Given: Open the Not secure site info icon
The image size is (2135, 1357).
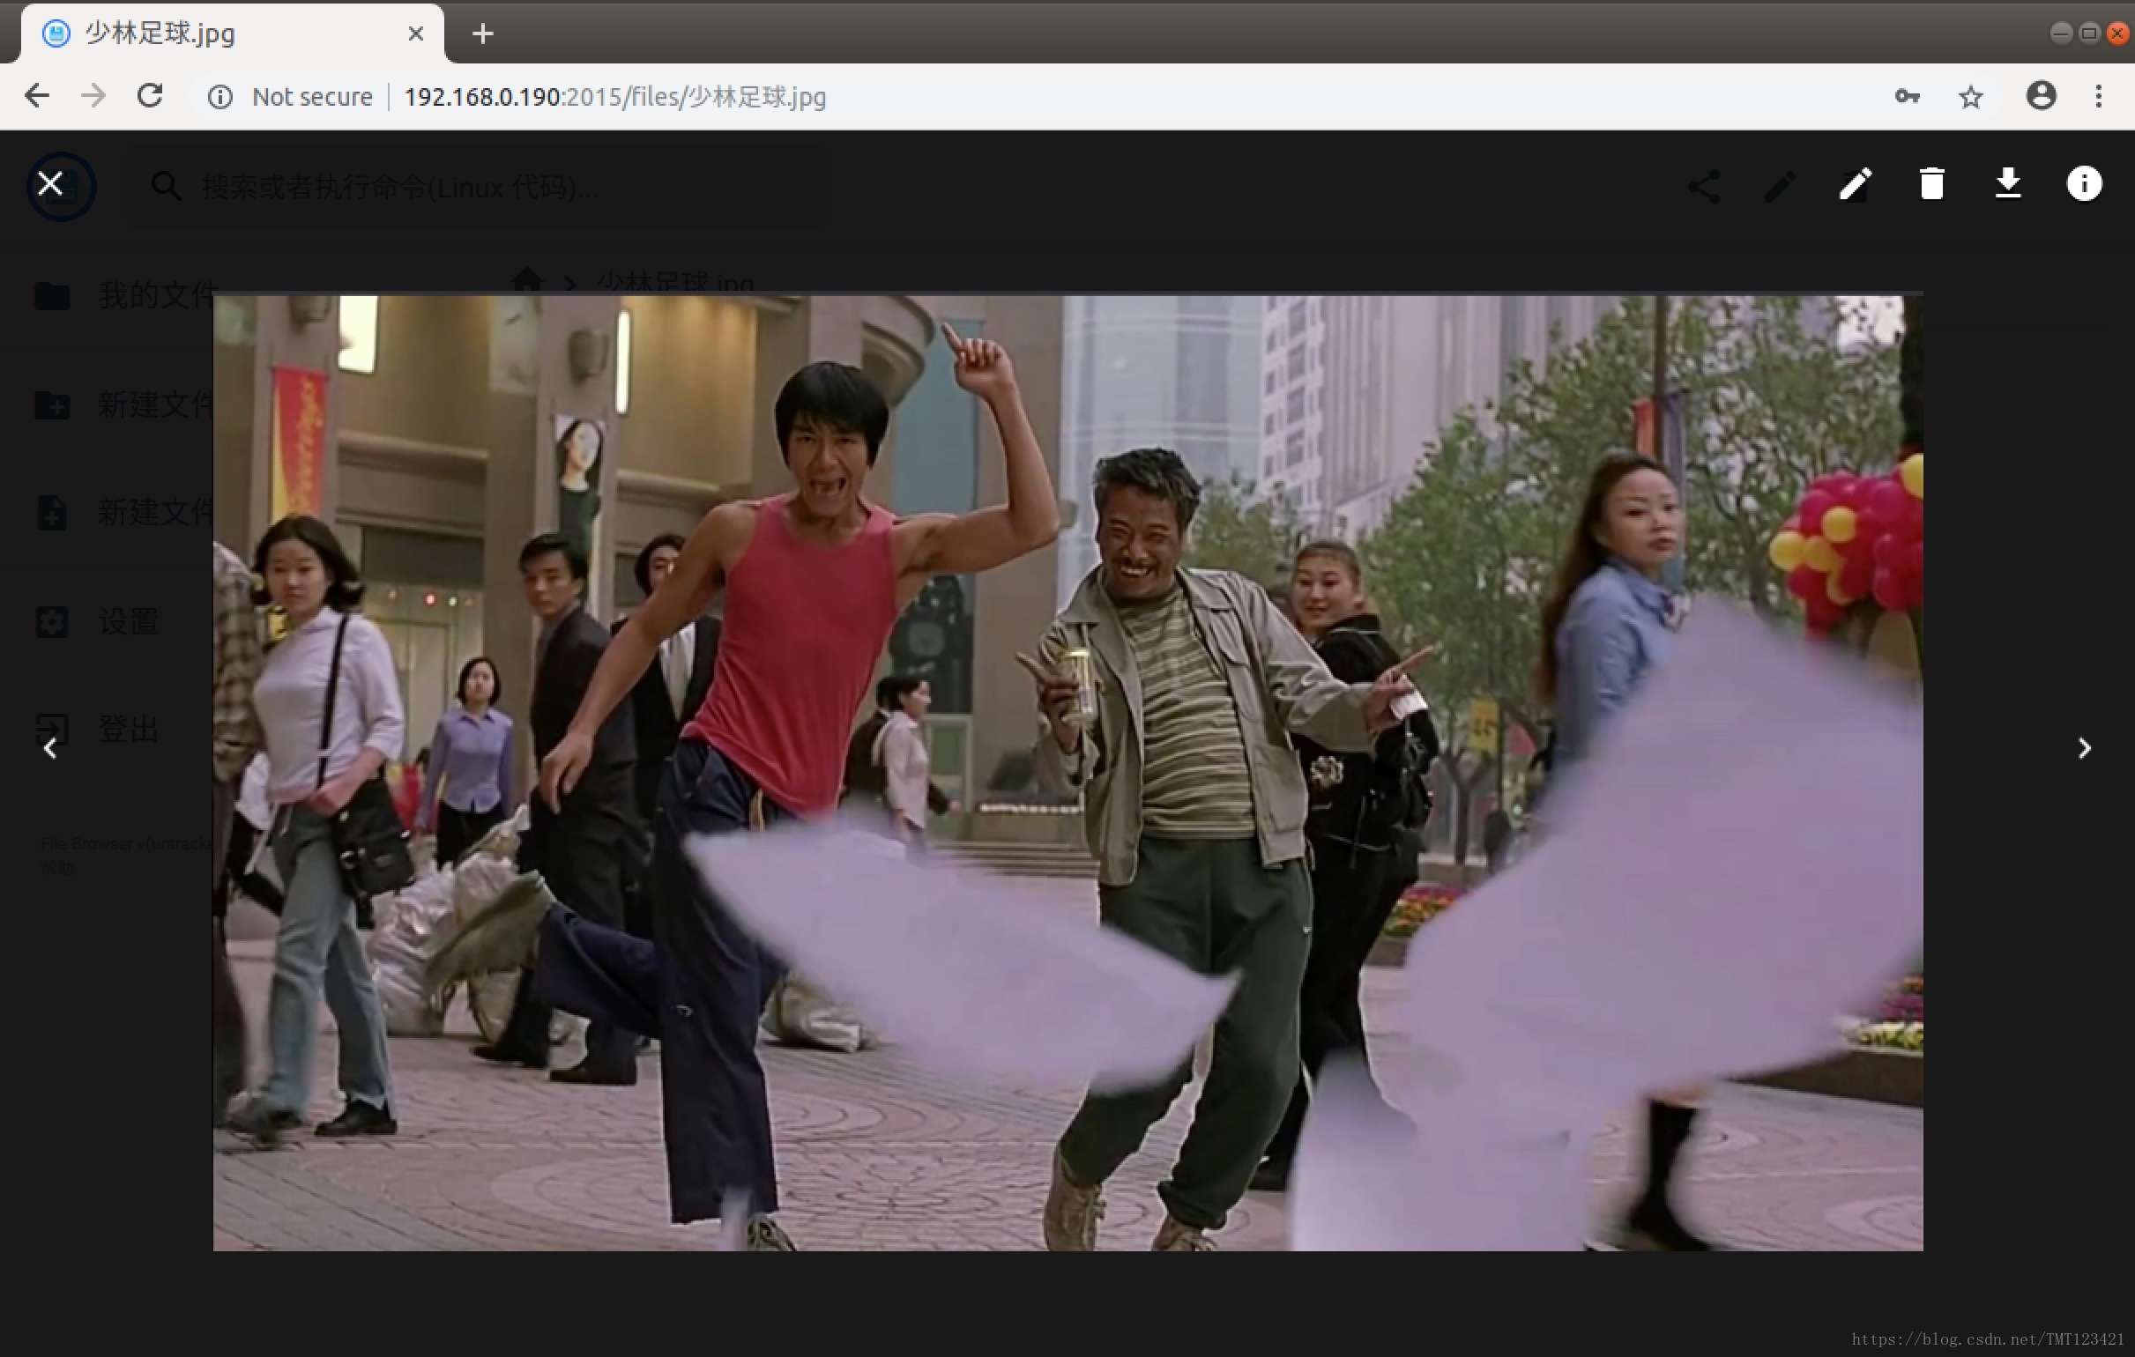Looking at the screenshot, I should tap(219, 97).
